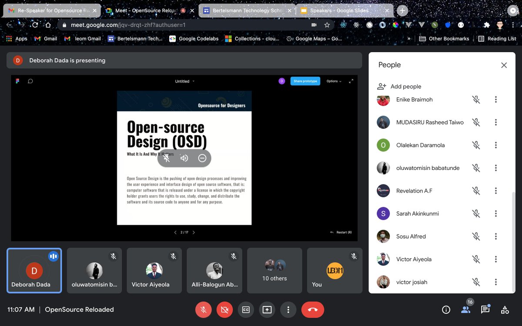Switch to Re-Speaker for Opensource Gmail tab
This screenshot has width=522, height=326.
52,10
